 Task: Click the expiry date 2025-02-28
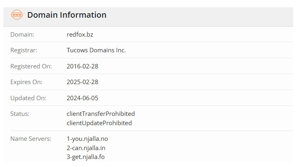click(82, 82)
